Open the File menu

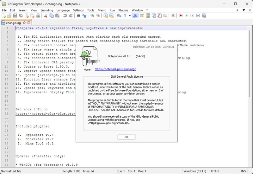pos(4,10)
